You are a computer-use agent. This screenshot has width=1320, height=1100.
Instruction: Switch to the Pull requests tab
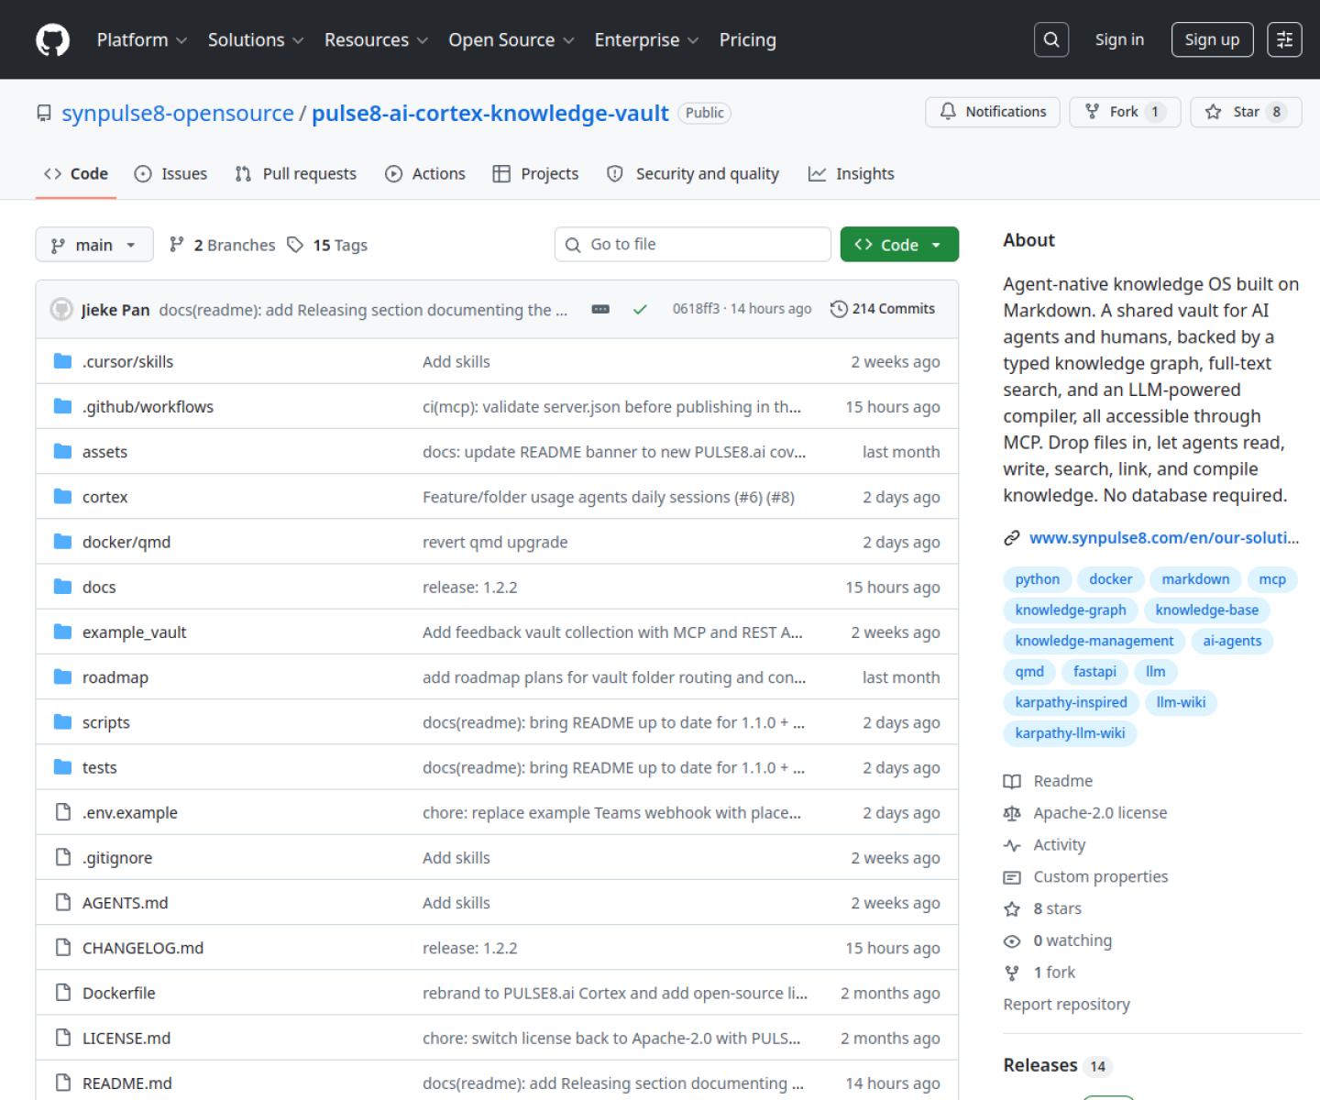click(x=296, y=174)
